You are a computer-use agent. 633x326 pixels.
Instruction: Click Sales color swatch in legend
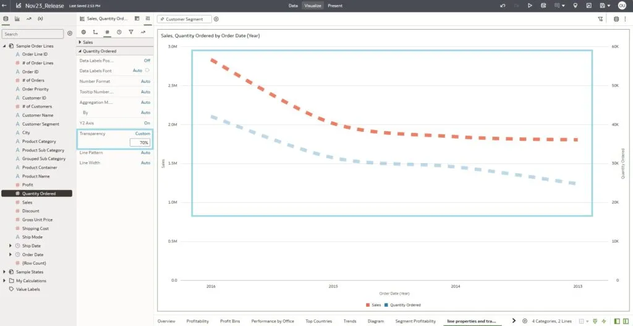pyautogui.click(x=368, y=305)
